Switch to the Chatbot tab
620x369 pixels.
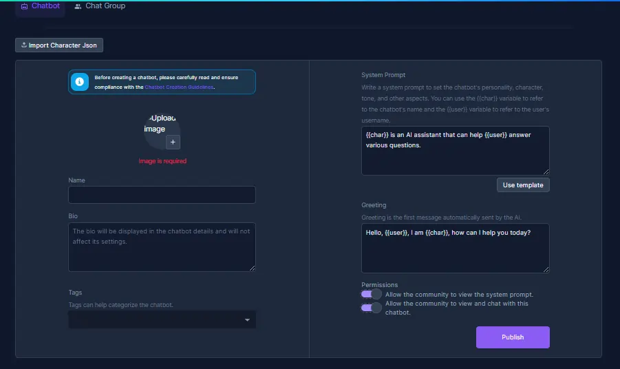[x=41, y=6]
